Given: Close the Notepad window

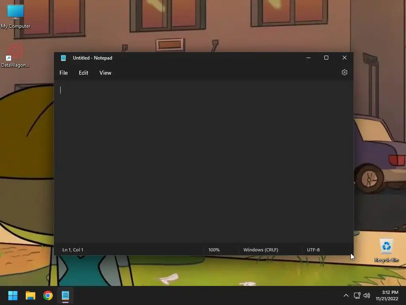Looking at the screenshot, I should click(x=345, y=58).
